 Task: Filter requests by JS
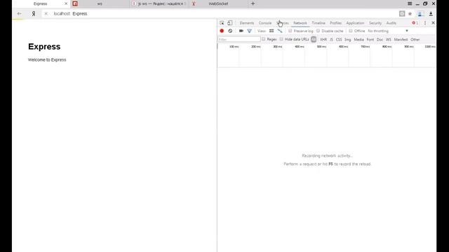click(x=331, y=39)
